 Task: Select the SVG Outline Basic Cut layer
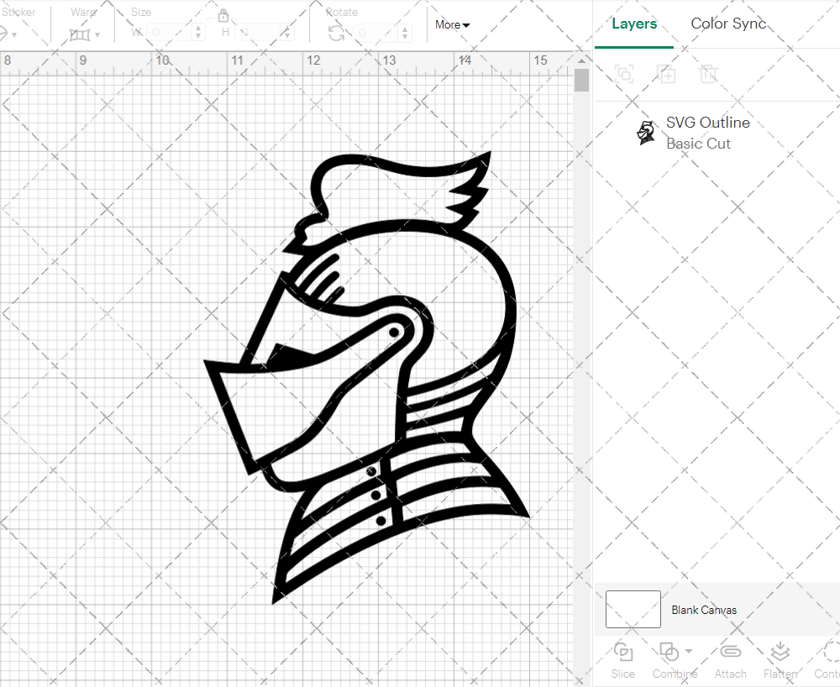707,133
